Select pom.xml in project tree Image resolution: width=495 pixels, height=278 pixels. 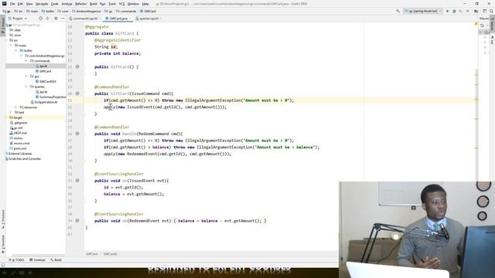[18, 148]
